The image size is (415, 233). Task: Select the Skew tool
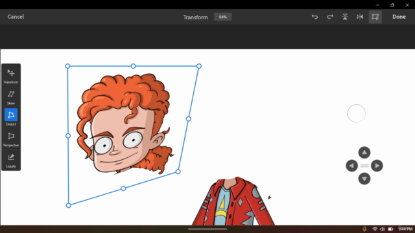coord(11,97)
